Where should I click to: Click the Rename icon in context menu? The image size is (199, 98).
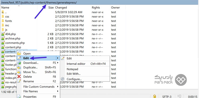coord(19,81)
